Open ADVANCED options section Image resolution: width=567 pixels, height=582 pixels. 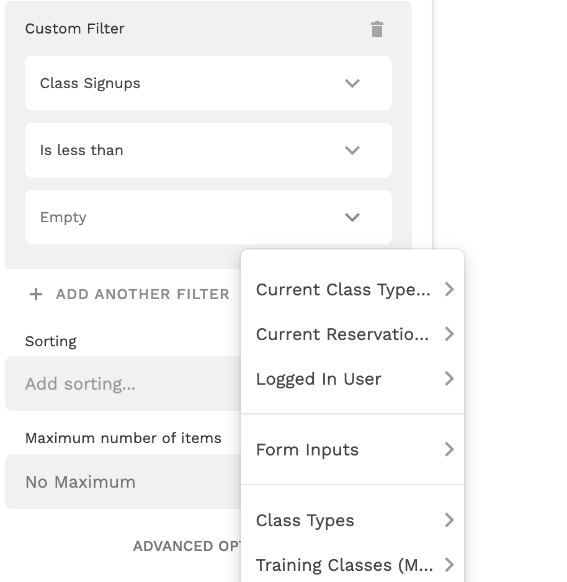[186, 547]
